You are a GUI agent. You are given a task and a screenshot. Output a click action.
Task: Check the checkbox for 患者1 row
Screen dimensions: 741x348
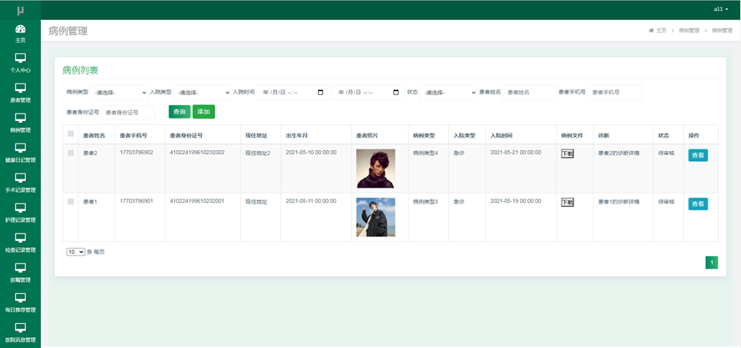click(x=71, y=202)
